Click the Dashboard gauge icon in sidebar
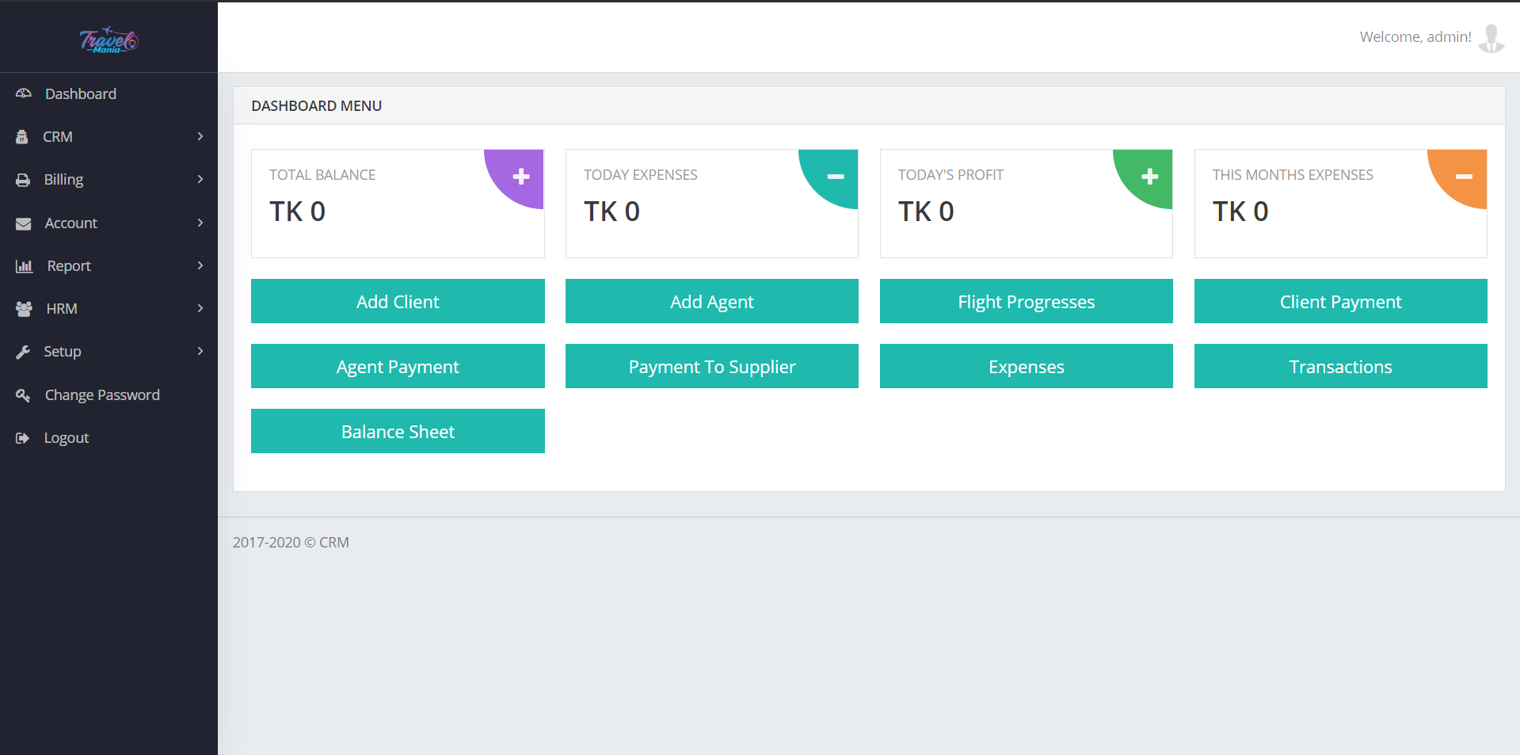 [x=24, y=93]
